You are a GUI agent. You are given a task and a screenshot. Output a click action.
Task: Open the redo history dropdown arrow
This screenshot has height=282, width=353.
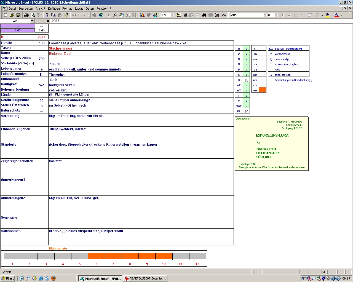pos(88,15)
